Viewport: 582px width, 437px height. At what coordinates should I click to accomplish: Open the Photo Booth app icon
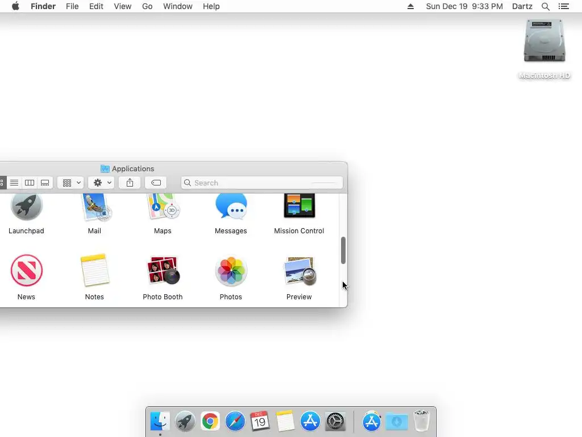[x=163, y=270]
